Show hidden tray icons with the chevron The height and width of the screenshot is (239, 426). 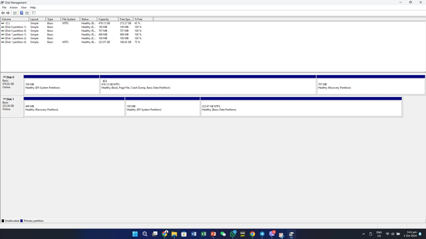click(363, 234)
